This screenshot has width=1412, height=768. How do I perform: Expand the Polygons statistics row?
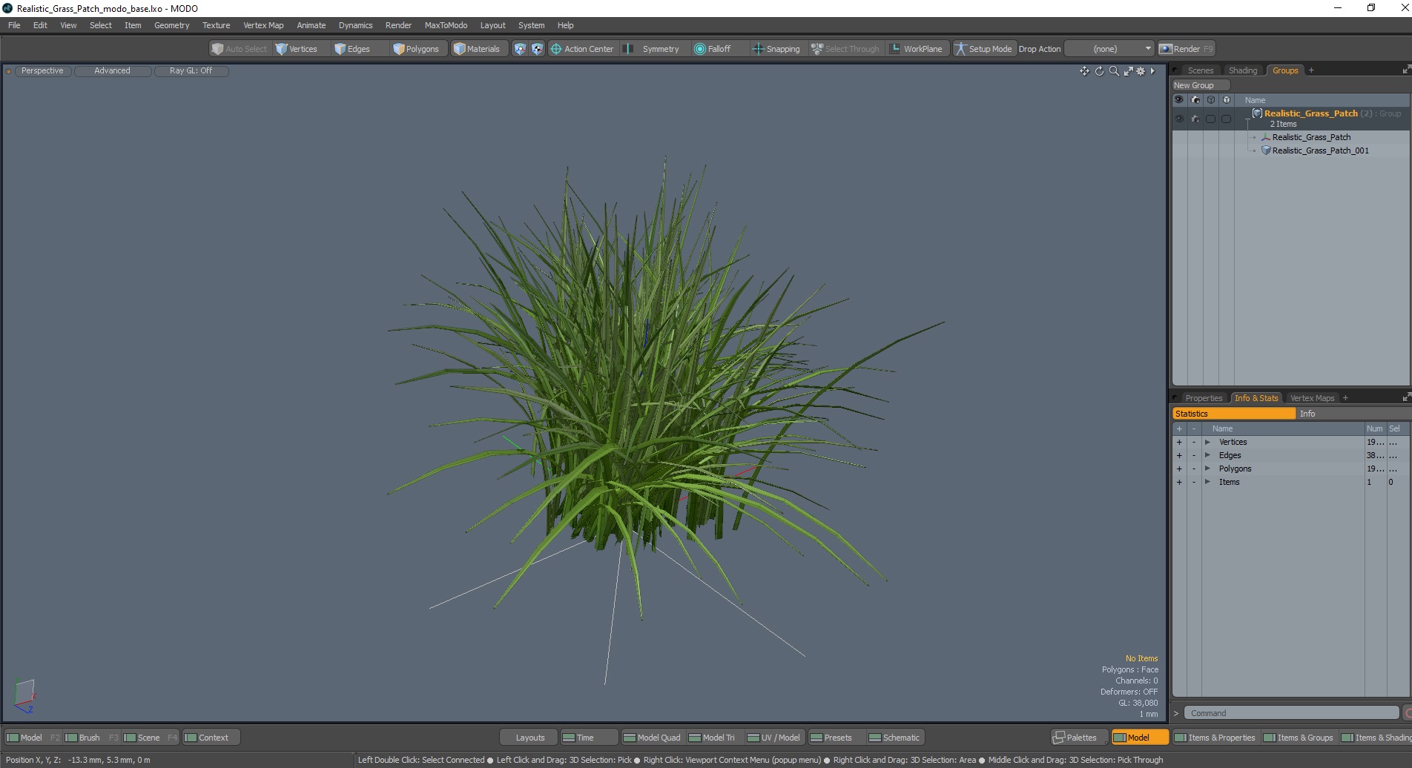coord(1207,469)
